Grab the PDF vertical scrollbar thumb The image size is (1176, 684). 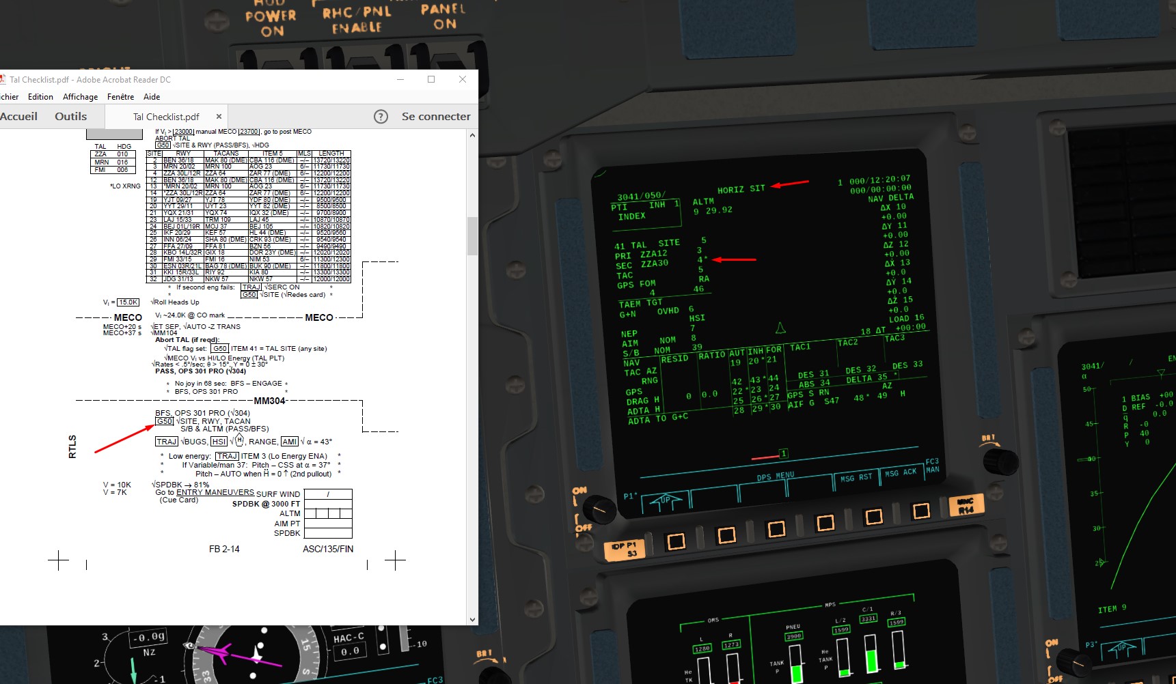coord(472,236)
